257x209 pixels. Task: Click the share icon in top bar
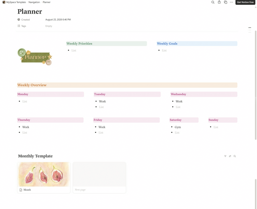pyautogui.click(x=219, y=2)
